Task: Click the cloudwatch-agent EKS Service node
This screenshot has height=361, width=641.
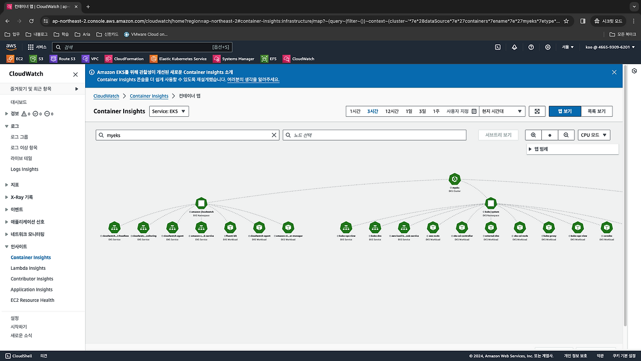Action: coord(172,227)
